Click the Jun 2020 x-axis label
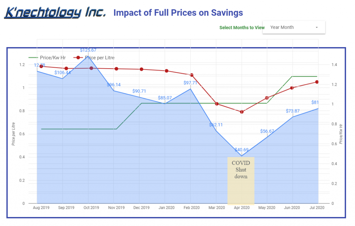 click(x=292, y=208)
